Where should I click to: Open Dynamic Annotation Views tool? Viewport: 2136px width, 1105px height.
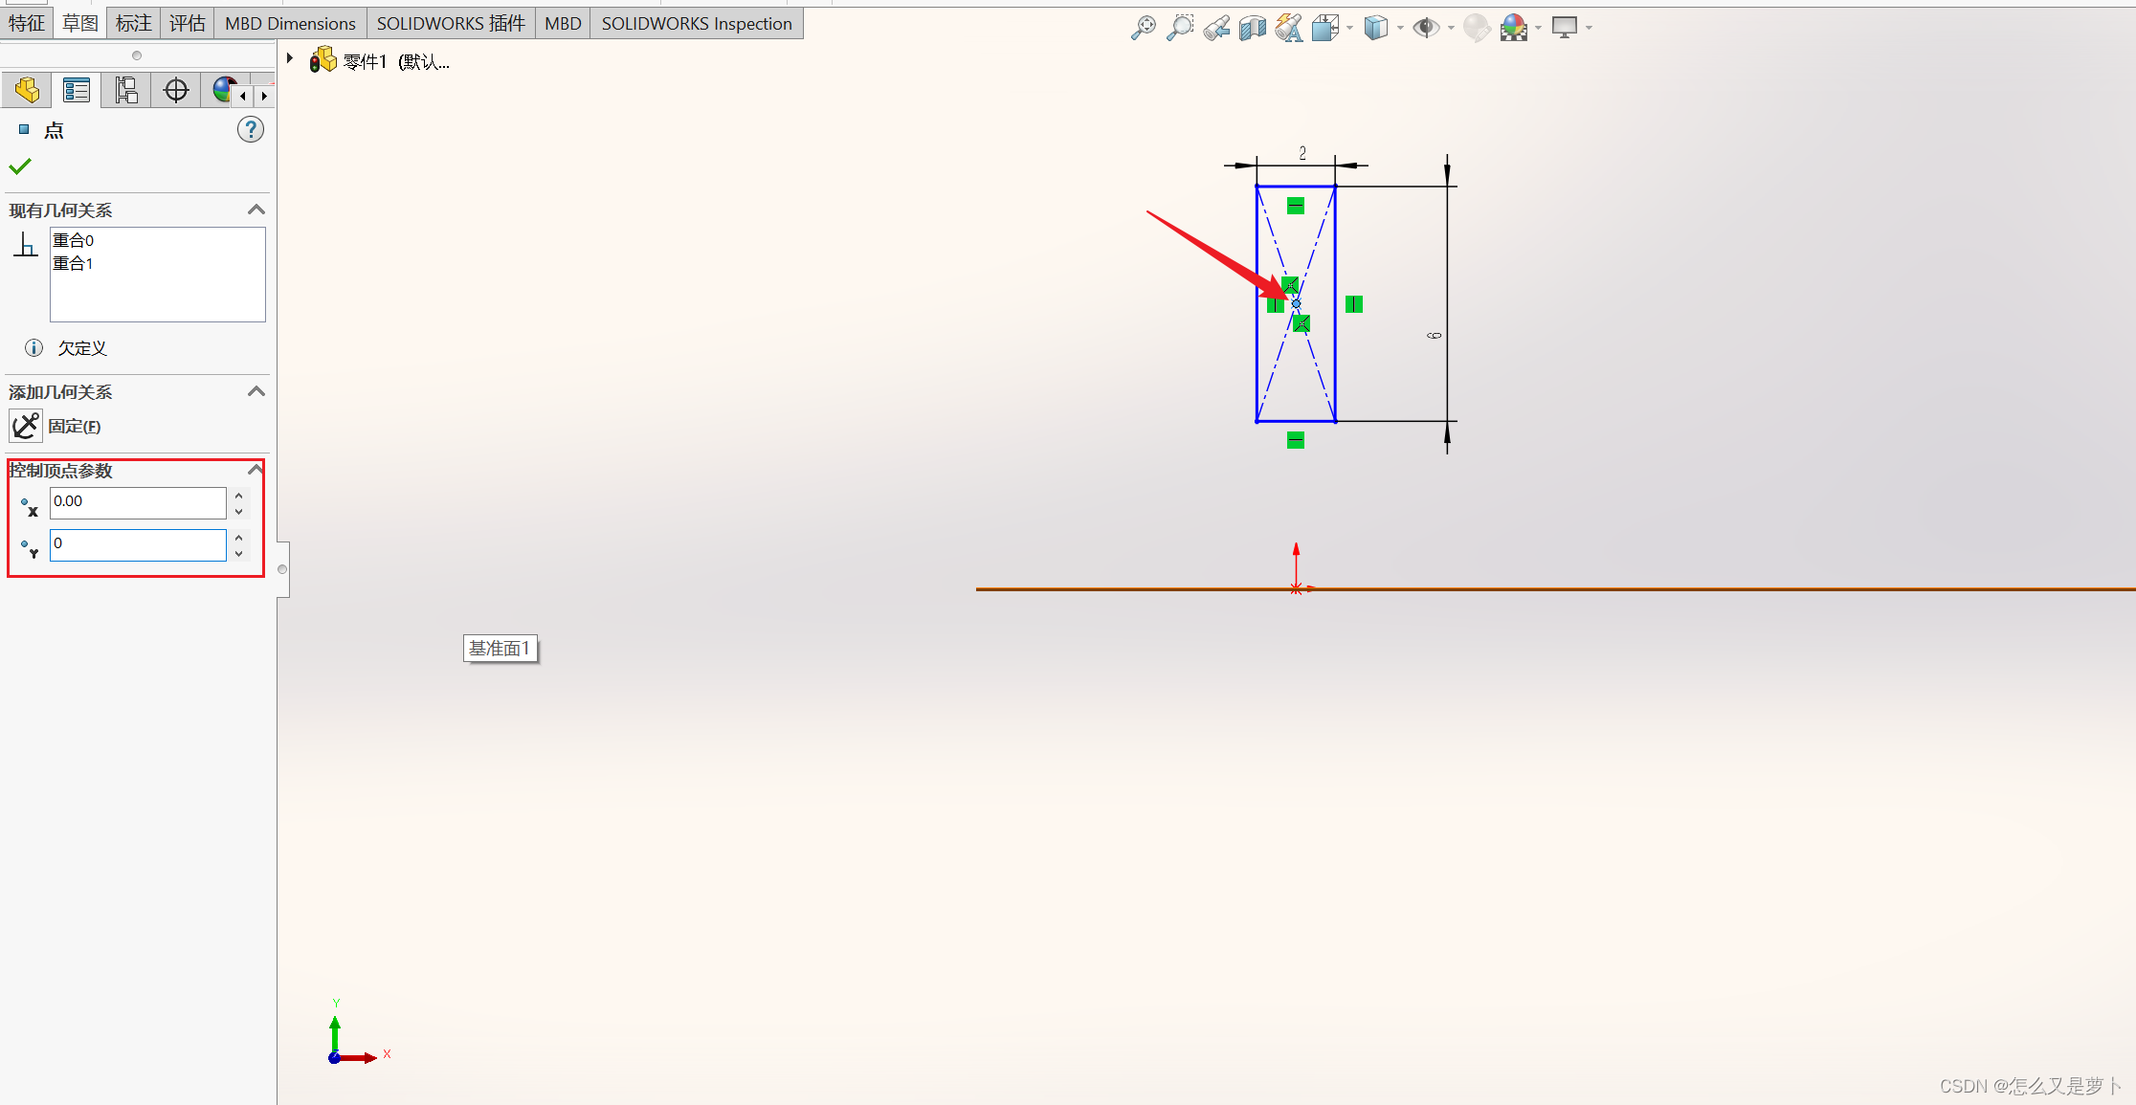[1289, 28]
